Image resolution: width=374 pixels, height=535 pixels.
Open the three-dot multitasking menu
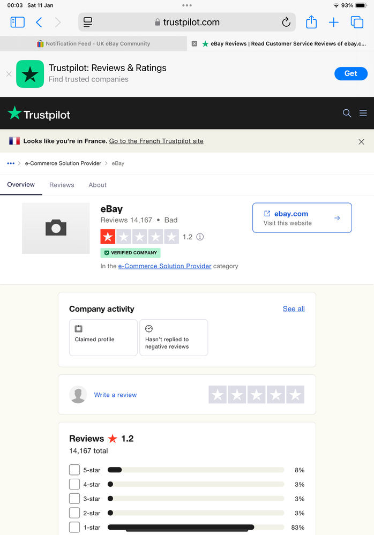pos(187,5)
